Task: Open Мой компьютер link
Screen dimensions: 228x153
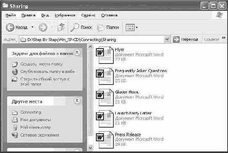Action: [35, 127]
